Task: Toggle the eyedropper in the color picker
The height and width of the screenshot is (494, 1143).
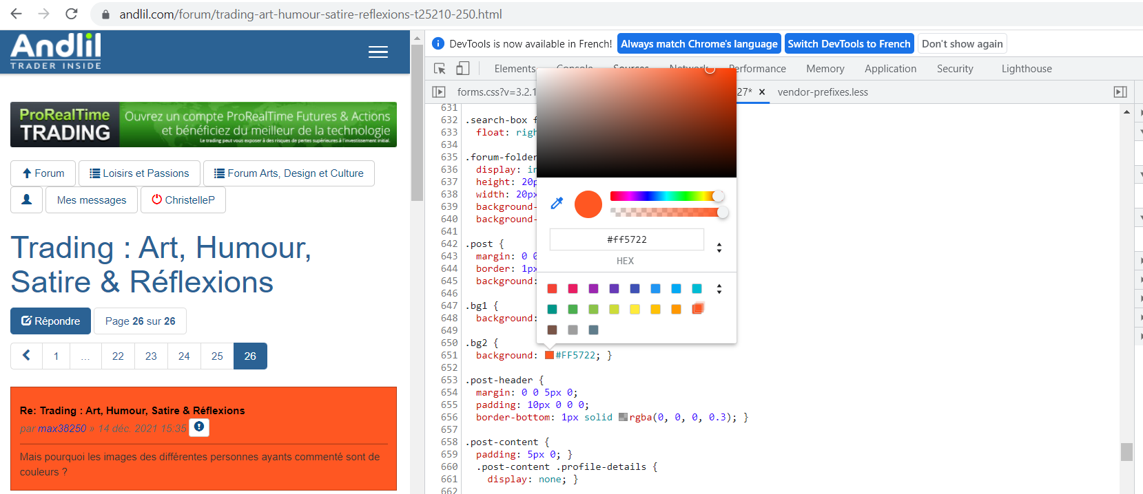Action: [x=557, y=203]
